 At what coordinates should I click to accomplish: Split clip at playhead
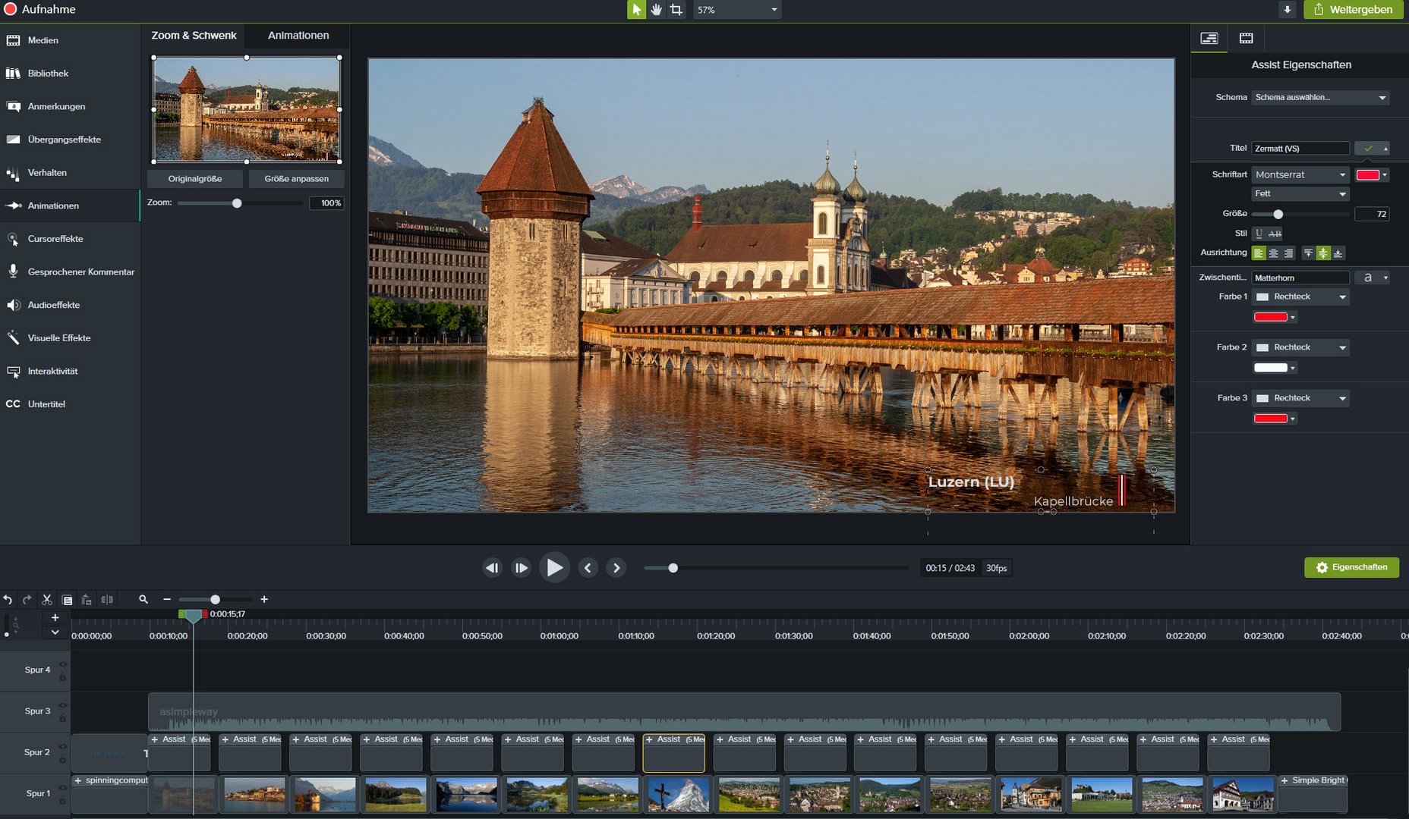click(107, 599)
